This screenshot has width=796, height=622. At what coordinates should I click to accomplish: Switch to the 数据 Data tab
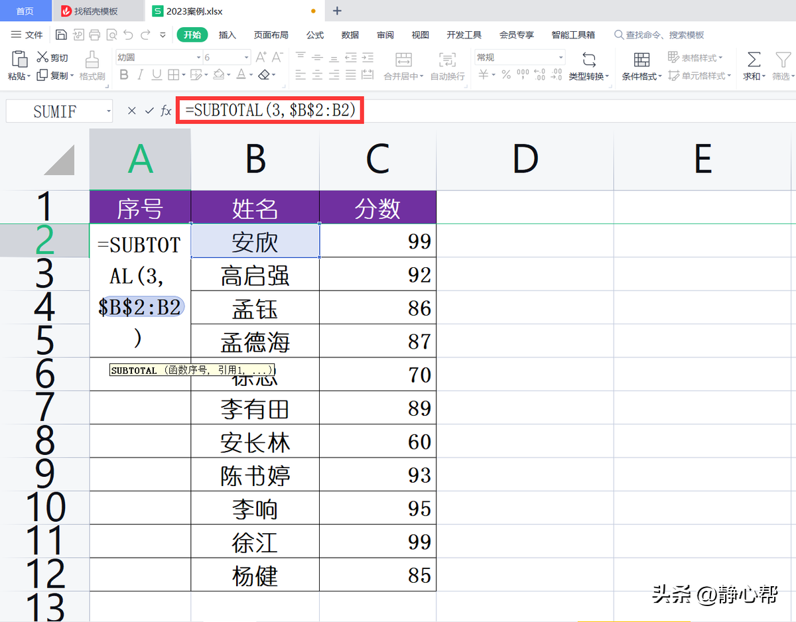click(350, 34)
